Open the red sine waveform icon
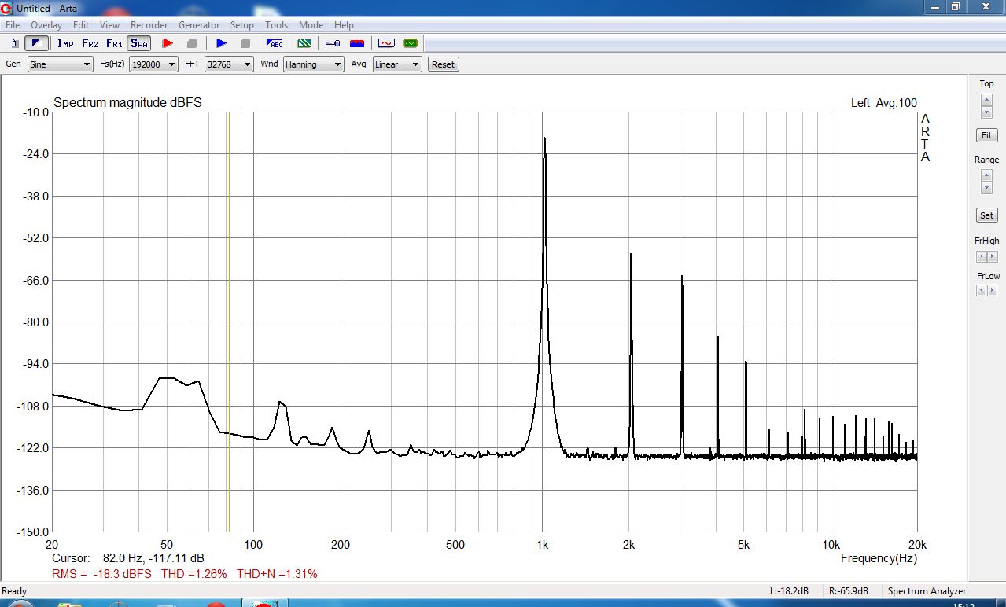Screen dimensions: 1006x607 385,43
